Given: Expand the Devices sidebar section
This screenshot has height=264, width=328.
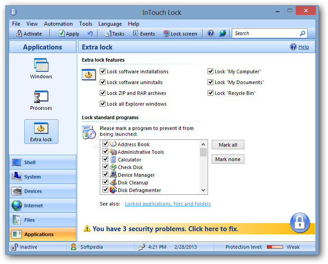Looking at the screenshot, I should (43, 191).
